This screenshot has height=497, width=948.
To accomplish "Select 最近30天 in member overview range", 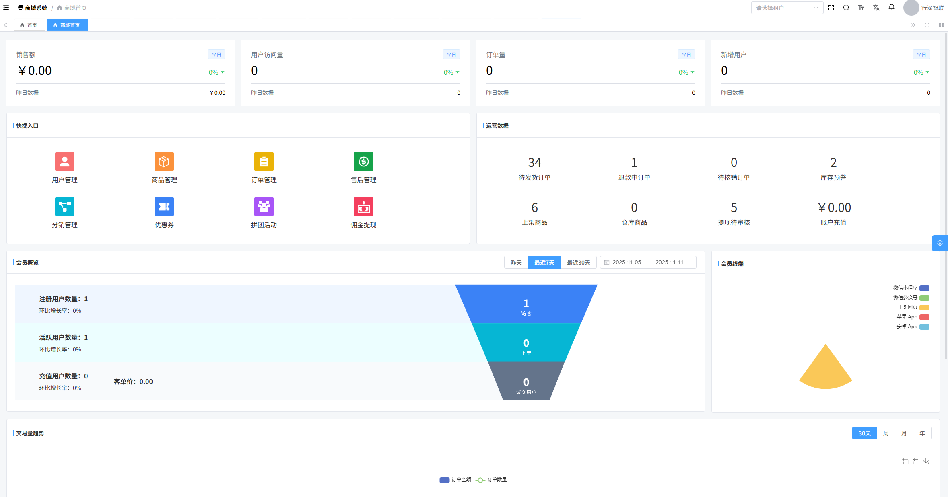I will [578, 263].
